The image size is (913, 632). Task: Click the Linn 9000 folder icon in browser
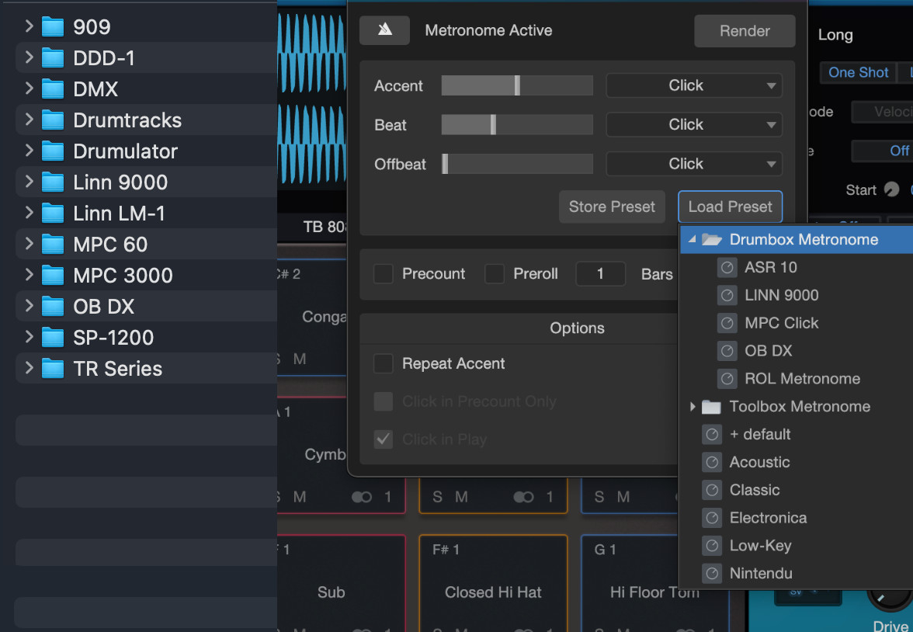[53, 182]
